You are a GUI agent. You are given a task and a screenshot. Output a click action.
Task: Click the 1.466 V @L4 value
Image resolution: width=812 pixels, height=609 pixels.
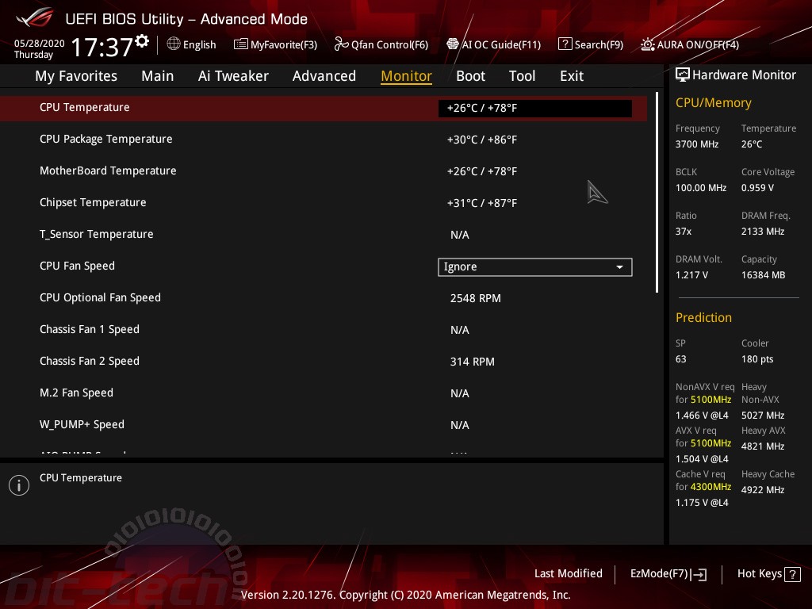(x=702, y=416)
